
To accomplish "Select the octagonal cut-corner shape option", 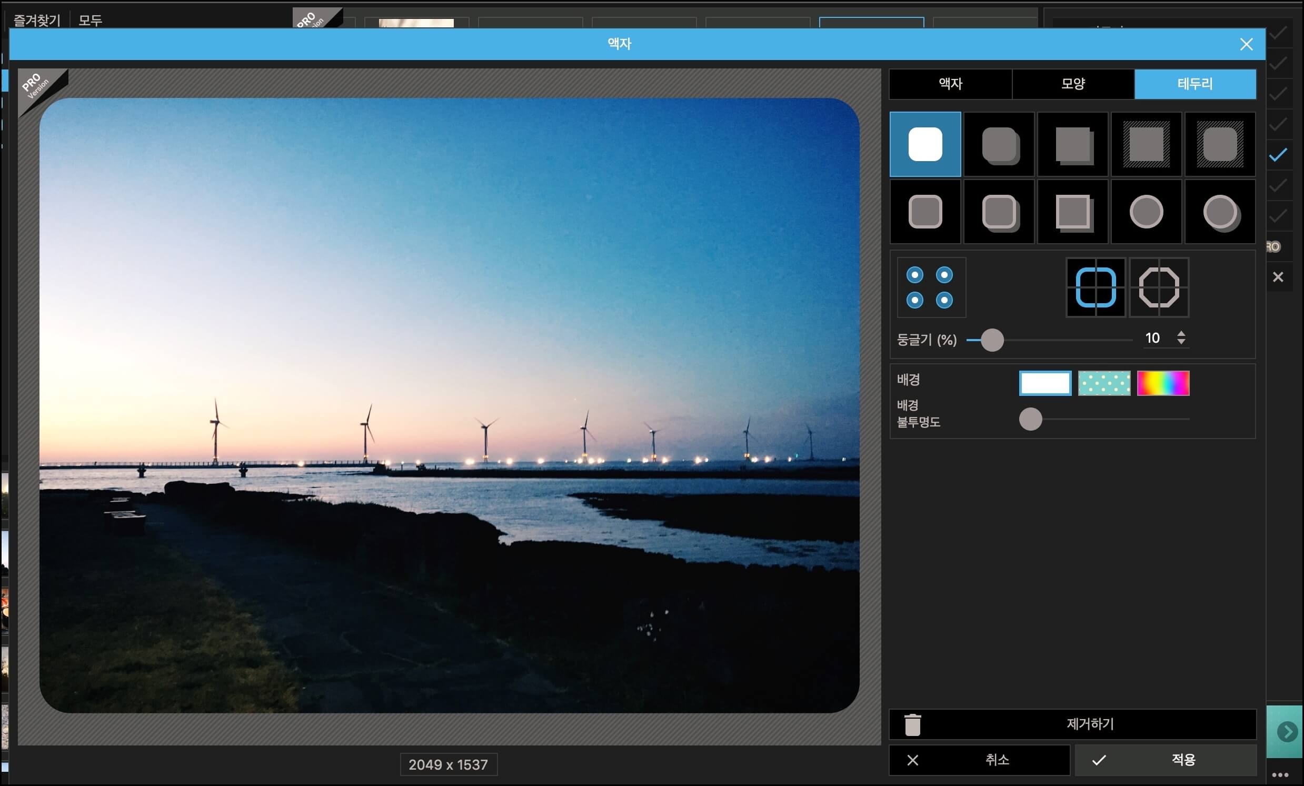I will (x=1159, y=287).
